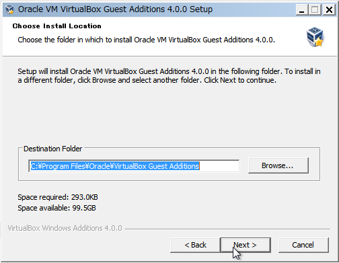This screenshot has height=263, width=339.
Task: Continue installation with Next >
Action: (246, 245)
